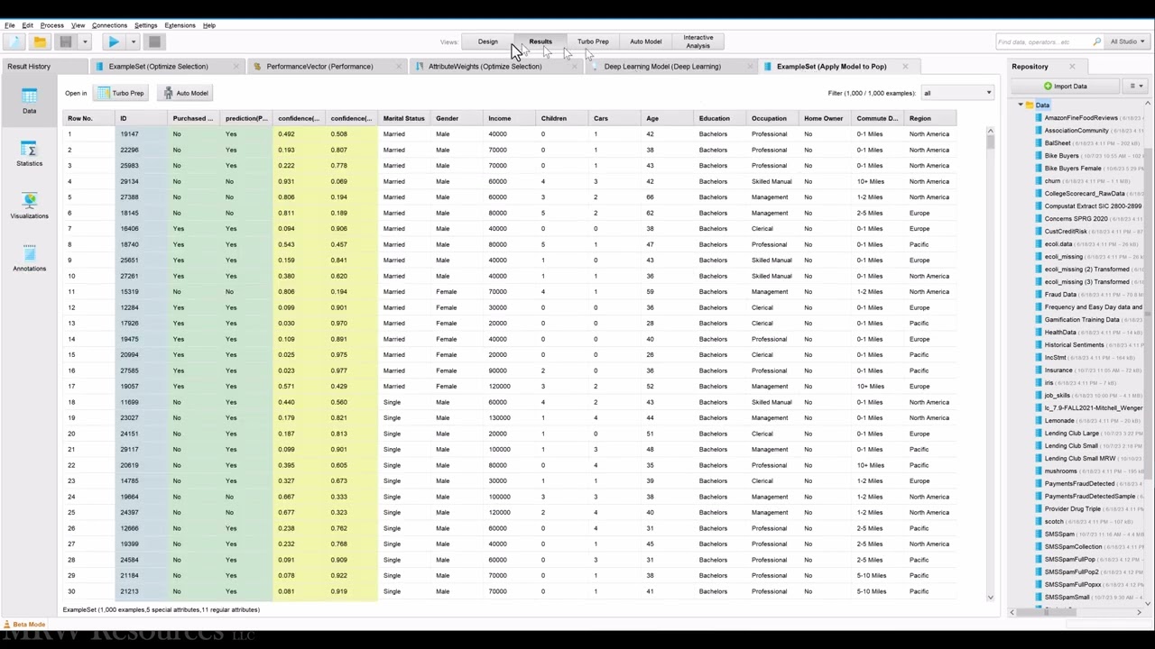Open the Visualizations view in the left sidebar
This screenshot has width=1155, height=649.
(29, 206)
